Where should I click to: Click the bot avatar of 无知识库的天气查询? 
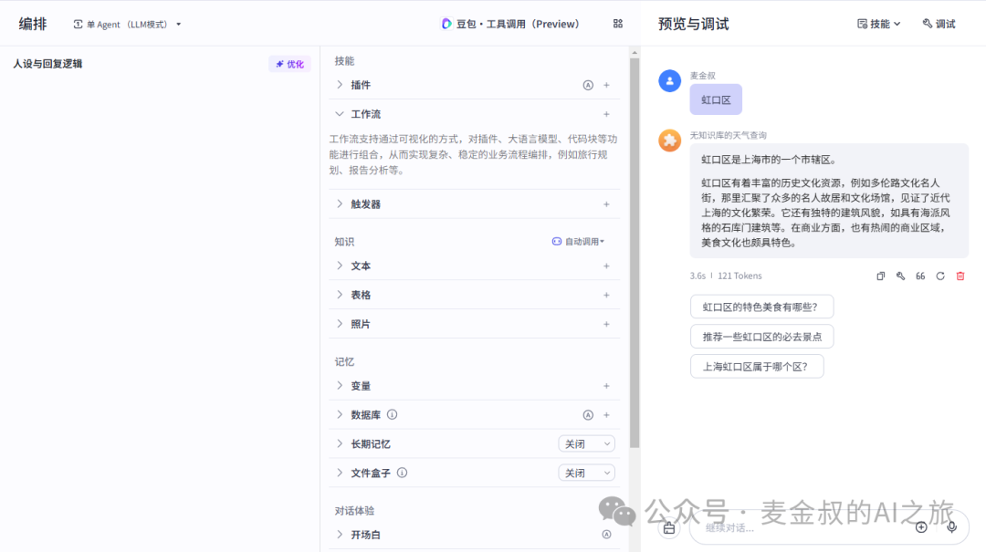[670, 141]
